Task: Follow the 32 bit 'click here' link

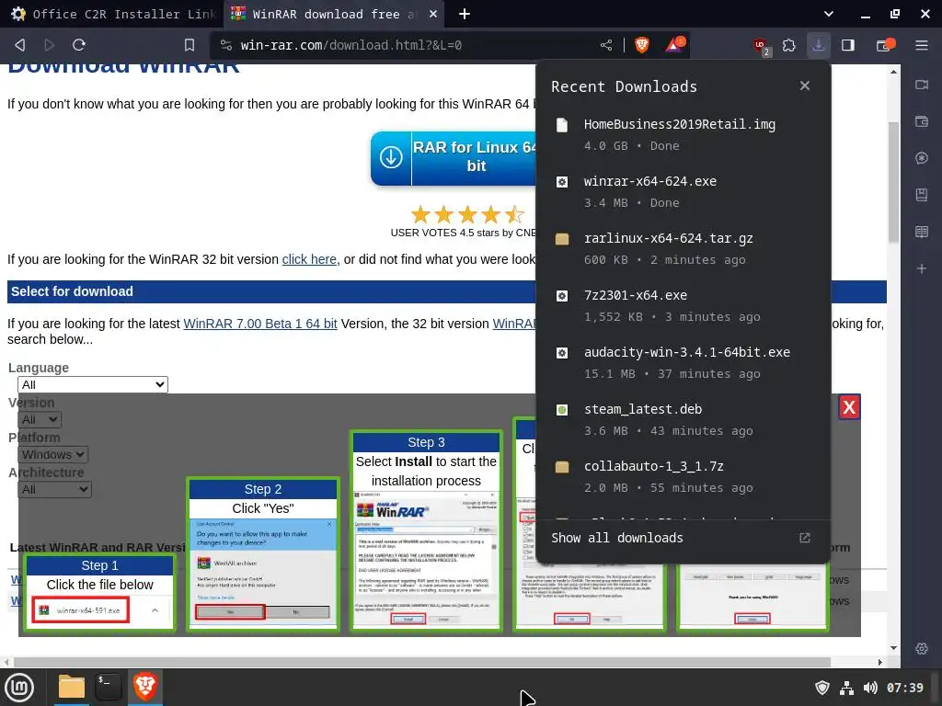Action: [x=309, y=259]
